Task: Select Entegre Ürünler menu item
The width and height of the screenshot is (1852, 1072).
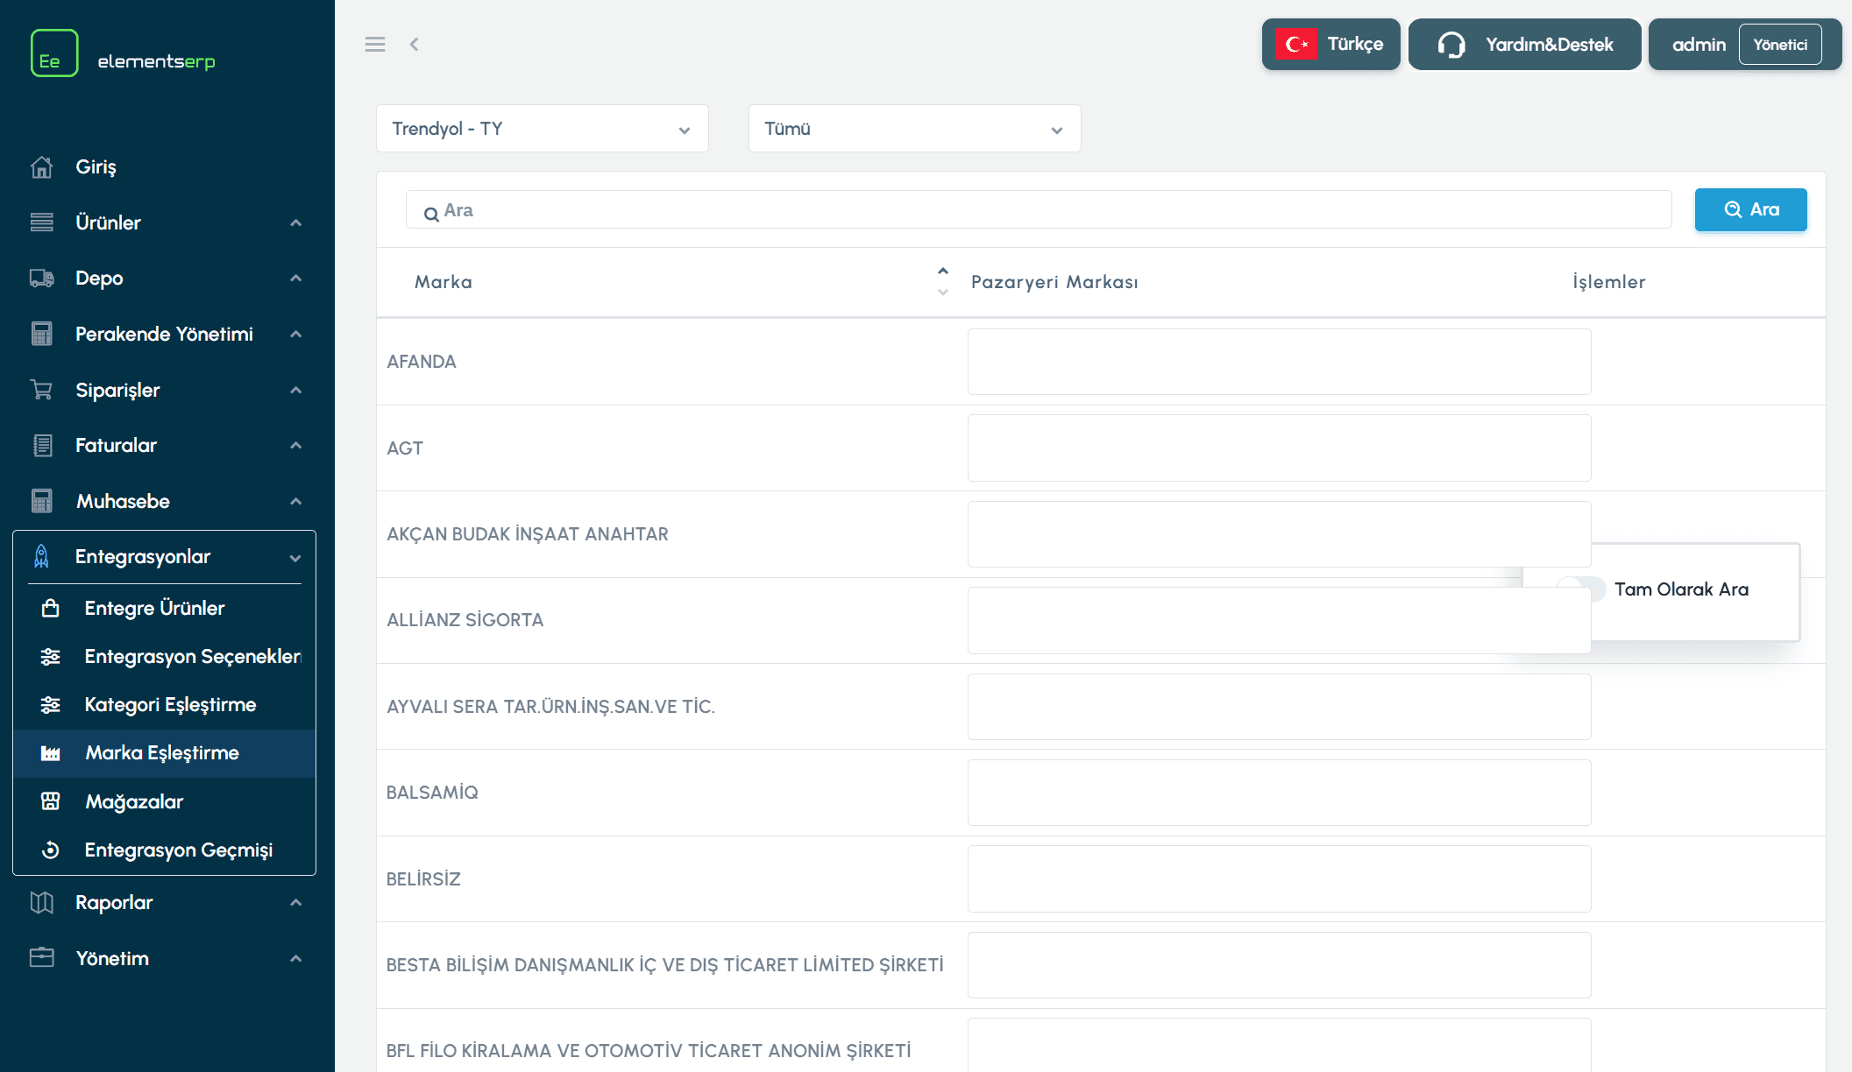Action: (154, 608)
